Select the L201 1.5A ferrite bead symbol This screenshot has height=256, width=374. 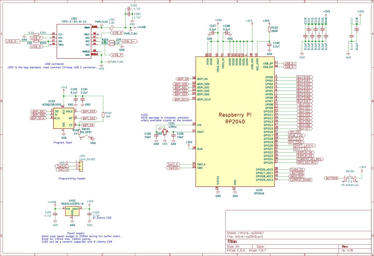(x=112, y=28)
